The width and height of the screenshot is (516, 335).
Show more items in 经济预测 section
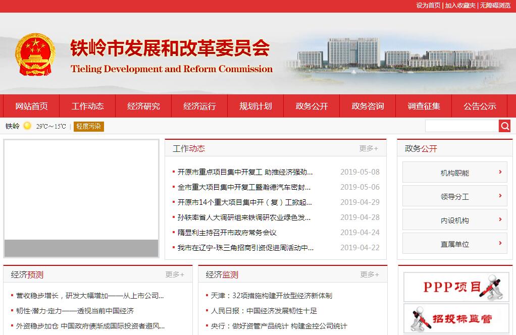[x=175, y=274]
